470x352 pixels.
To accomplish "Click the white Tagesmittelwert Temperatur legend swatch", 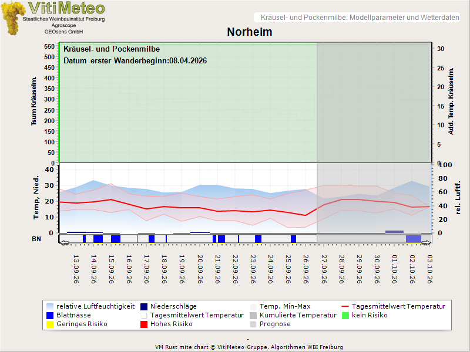I will (144, 316).
